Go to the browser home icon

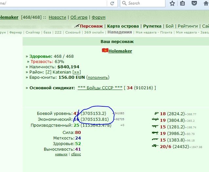[x=206, y=3]
